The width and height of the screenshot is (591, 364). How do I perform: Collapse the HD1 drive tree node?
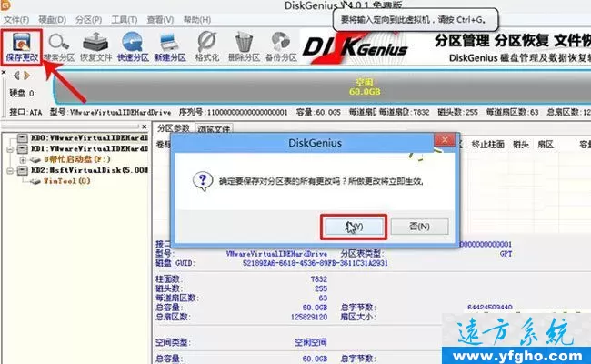pyautogui.click(x=10, y=149)
